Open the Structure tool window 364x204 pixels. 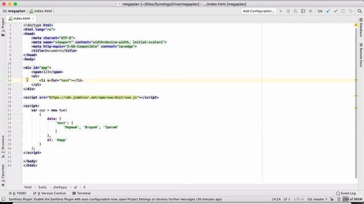3,146
